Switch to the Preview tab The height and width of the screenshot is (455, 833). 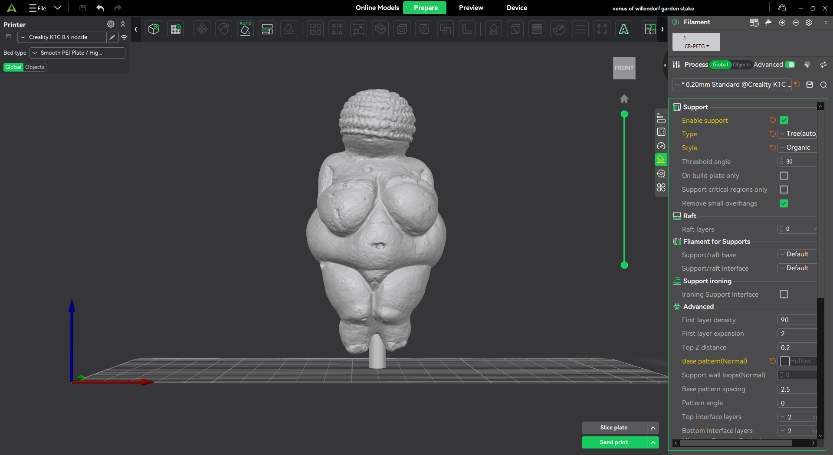(x=471, y=8)
